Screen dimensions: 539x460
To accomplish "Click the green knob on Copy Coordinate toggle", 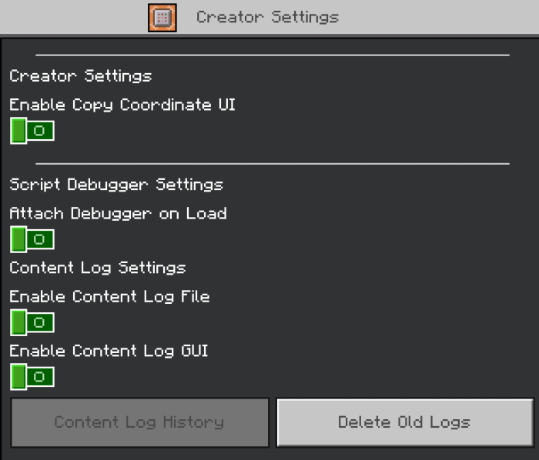I will pos(18,131).
